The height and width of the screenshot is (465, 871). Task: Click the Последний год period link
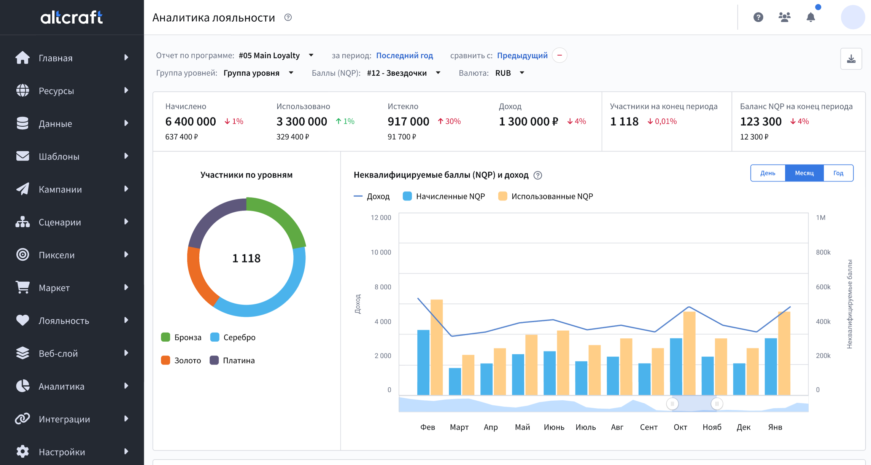click(404, 56)
